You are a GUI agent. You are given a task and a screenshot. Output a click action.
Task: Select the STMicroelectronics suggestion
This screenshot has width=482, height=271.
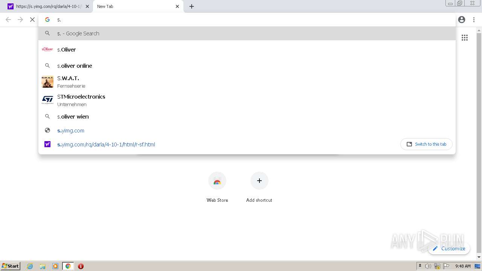pyautogui.click(x=247, y=100)
